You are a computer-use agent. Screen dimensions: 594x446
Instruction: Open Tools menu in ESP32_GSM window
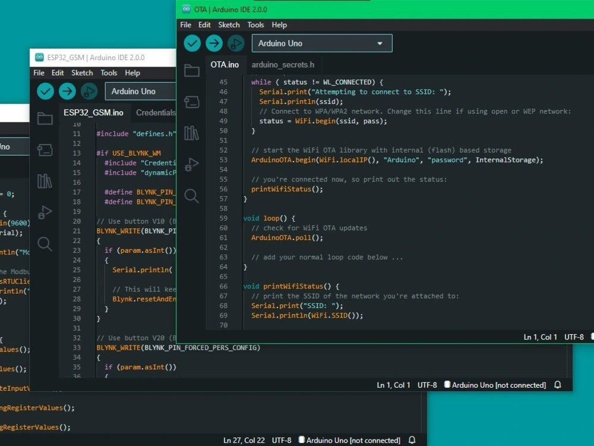click(x=109, y=73)
